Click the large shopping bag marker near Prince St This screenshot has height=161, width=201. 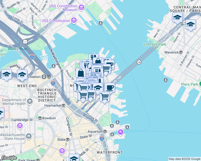pyautogui.click(x=81, y=73)
